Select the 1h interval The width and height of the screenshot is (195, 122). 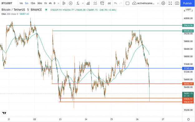pos(46,3)
